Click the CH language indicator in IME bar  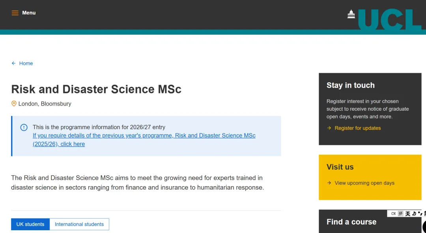(393, 214)
